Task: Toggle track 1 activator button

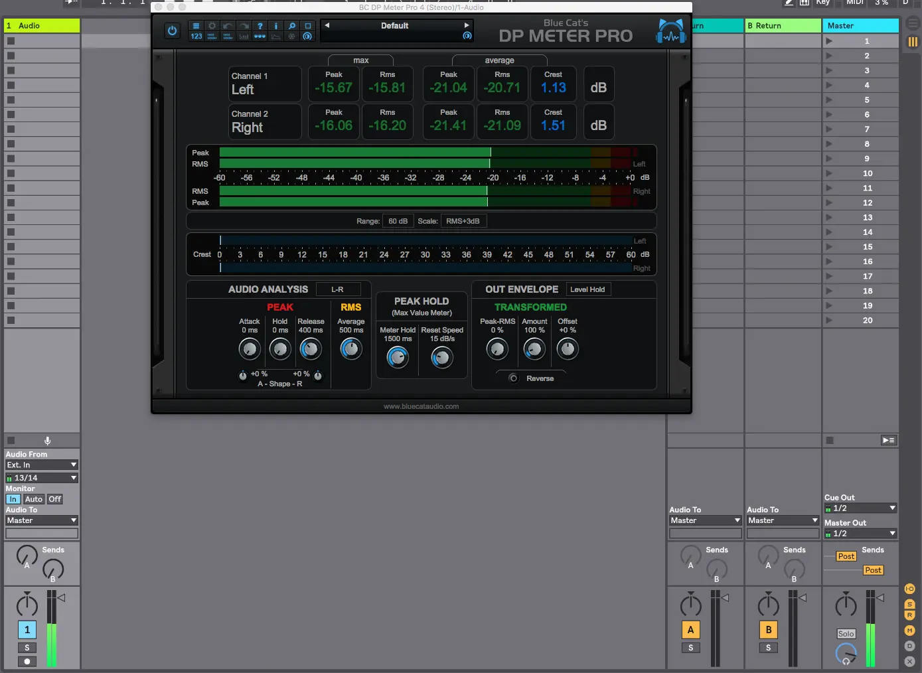Action: click(27, 630)
